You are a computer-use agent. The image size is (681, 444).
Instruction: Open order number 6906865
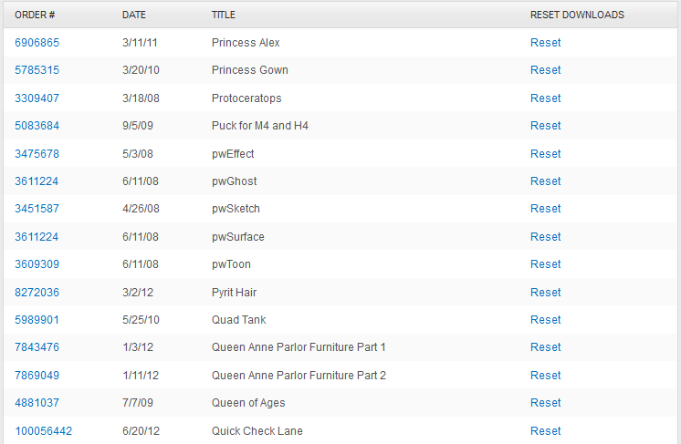coord(37,43)
